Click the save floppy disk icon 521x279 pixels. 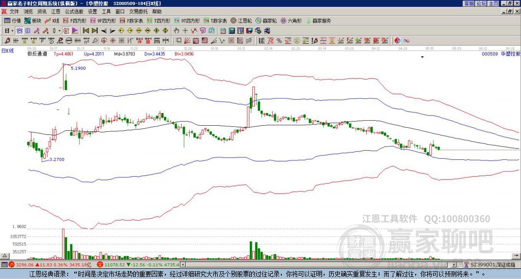click(x=249, y=31)
